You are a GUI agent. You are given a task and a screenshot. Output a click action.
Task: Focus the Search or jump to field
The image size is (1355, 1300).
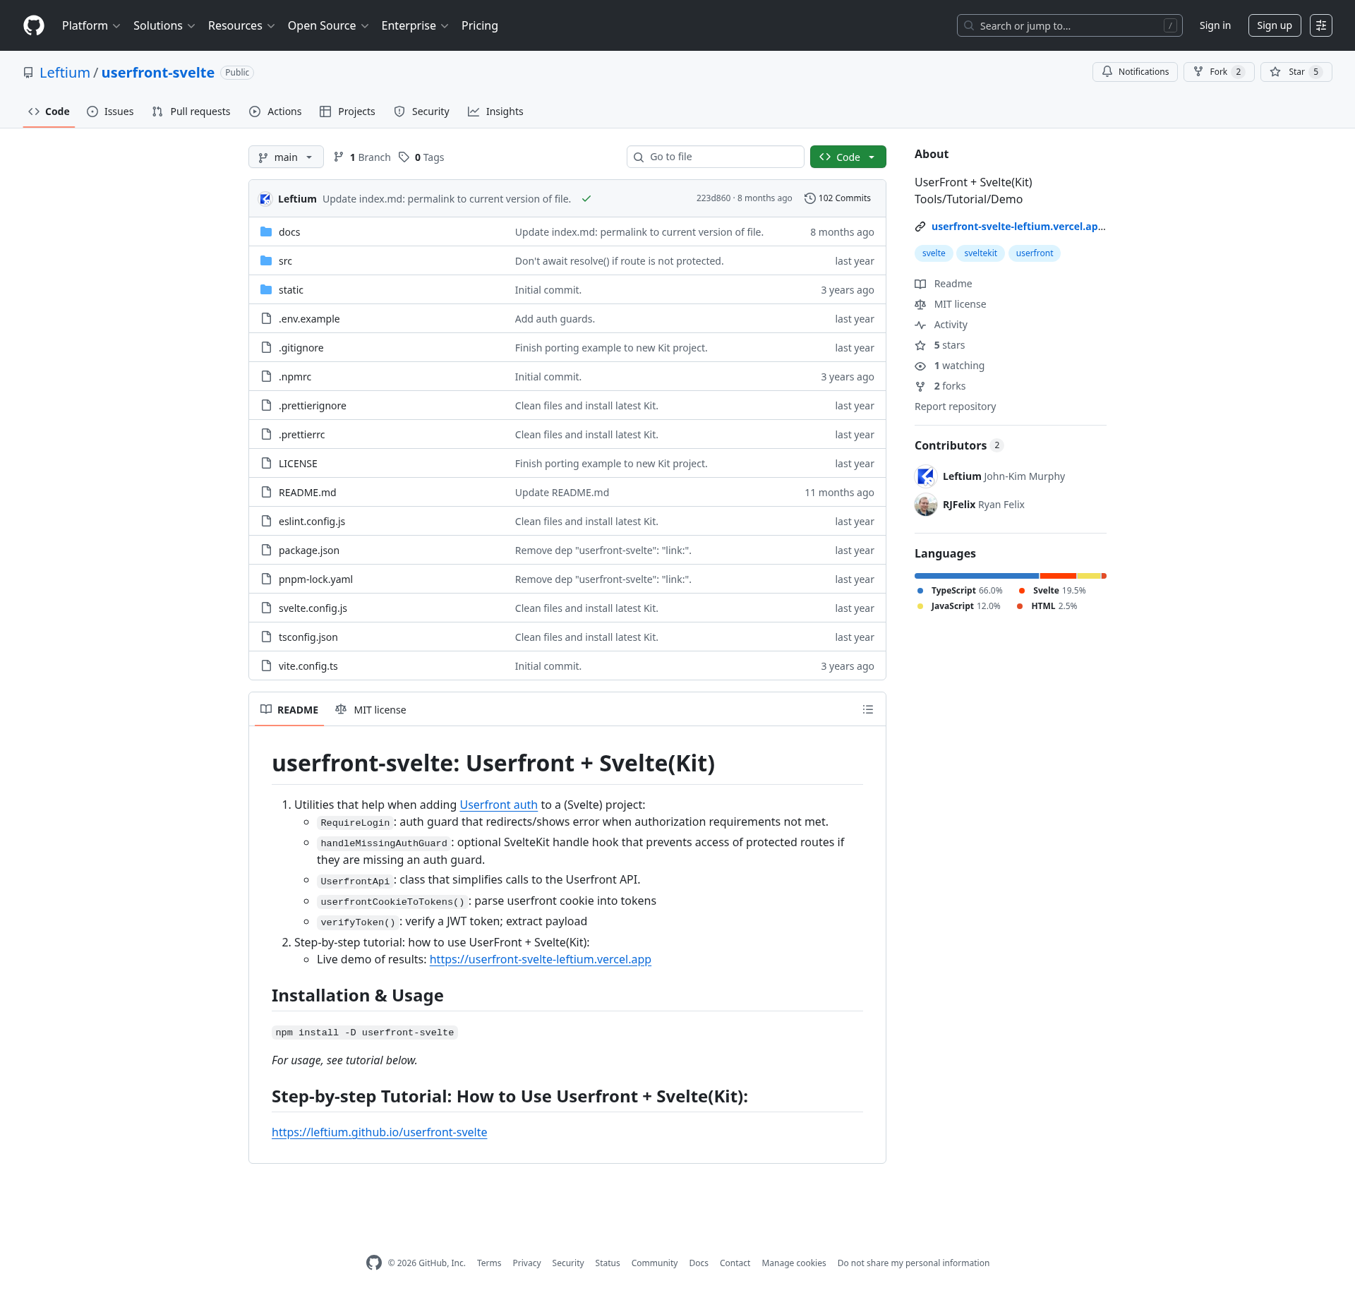(1070, 25)
